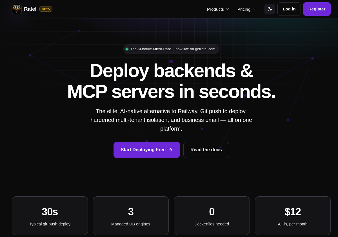Screen dimensions: 338x237
Task: Click the green live status dot
Action: pos(127,49)
